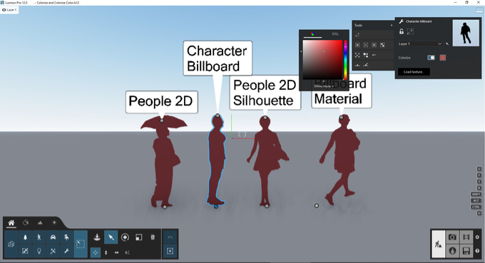Open the imported models category
Viewport: 485px width, 263px height.
coord(11,244)
